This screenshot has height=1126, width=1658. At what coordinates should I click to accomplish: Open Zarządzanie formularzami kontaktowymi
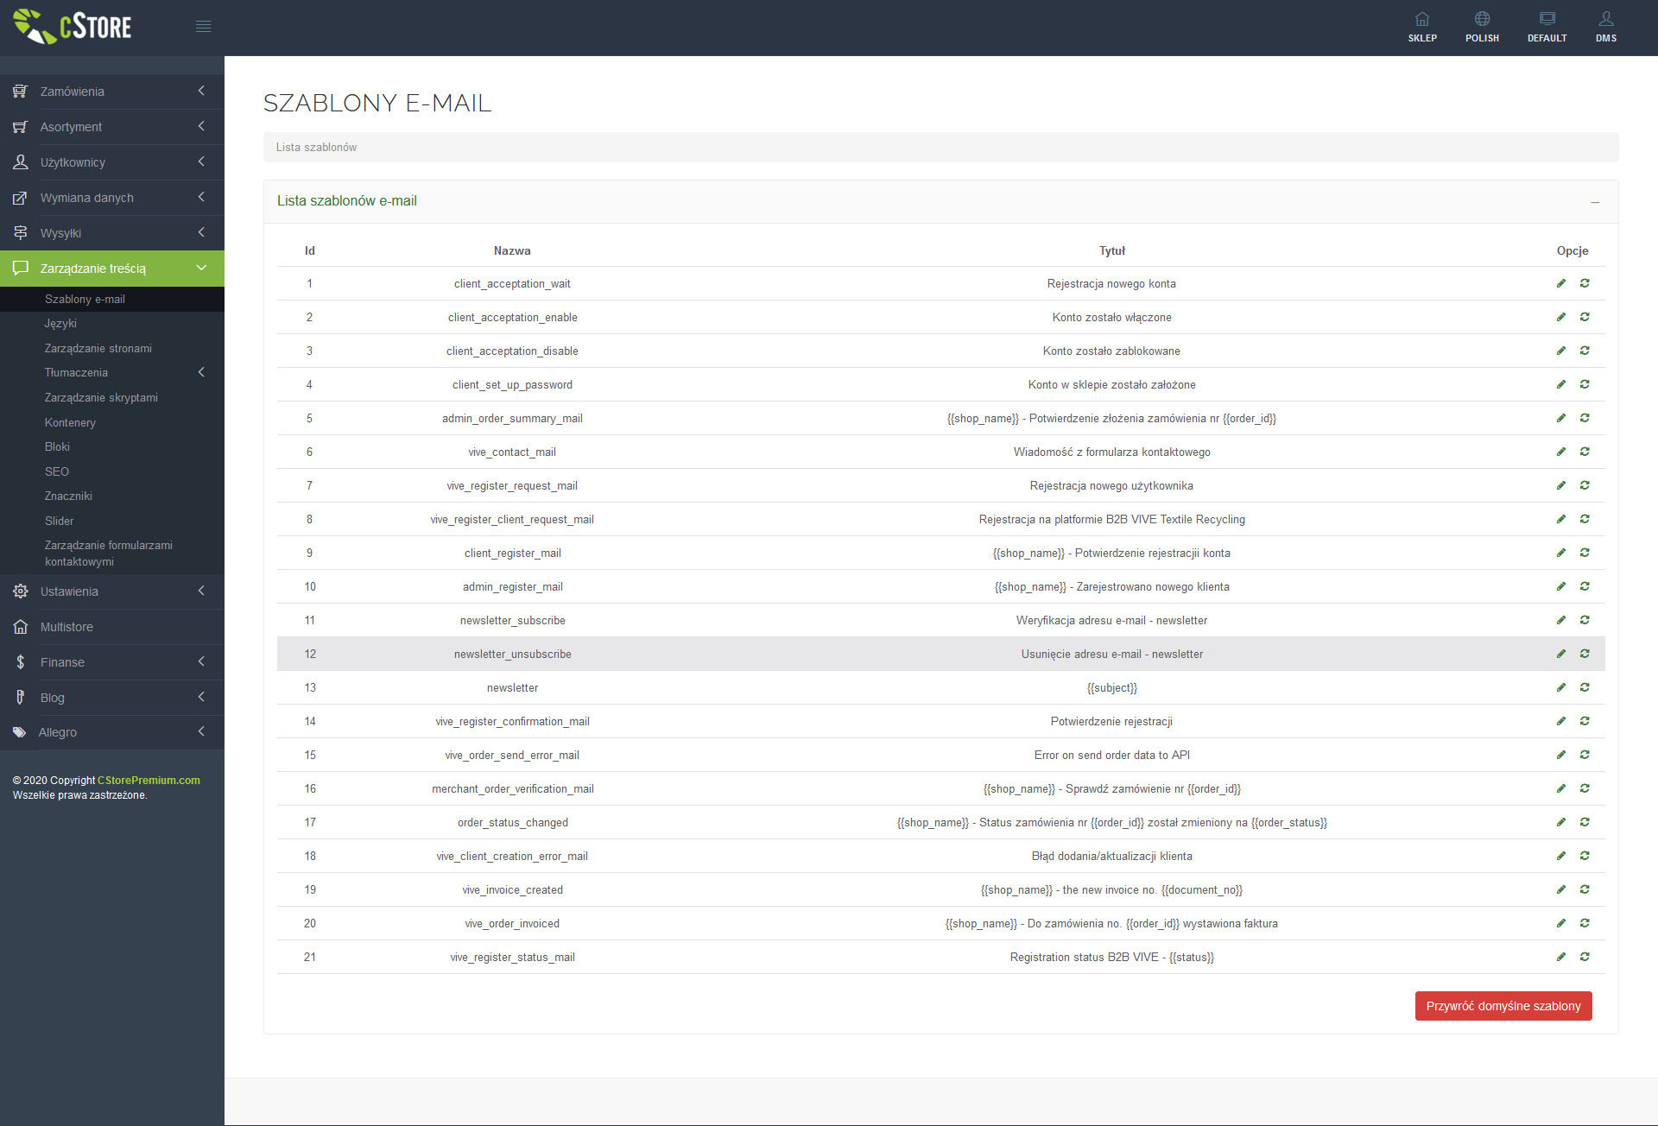pyautogui.click(x=112, y=554)
